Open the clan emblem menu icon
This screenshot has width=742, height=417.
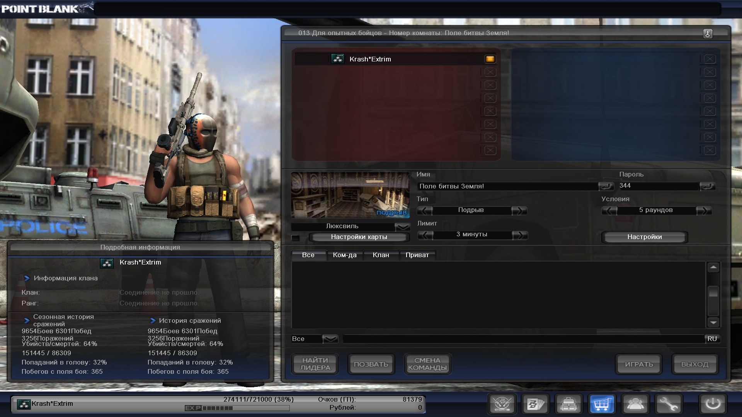tap(502, 404)
